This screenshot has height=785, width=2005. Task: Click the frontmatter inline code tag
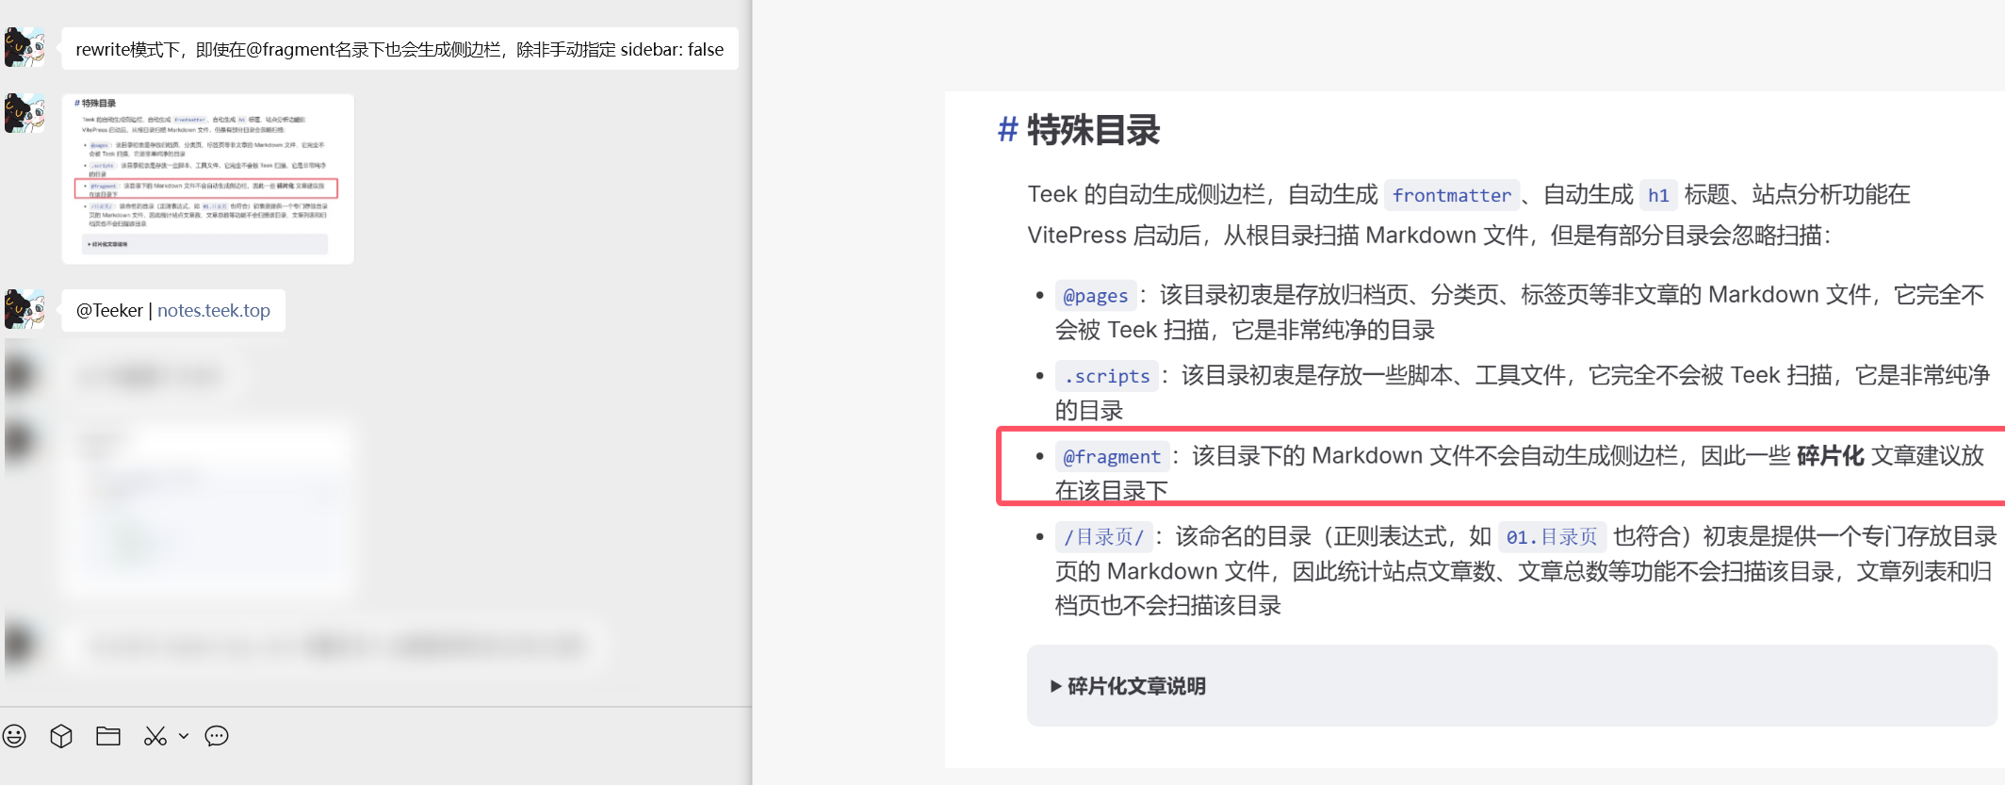click(1451, 195)
